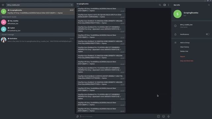
Task: Click bot icon before mybot name
Action: click(x=9, y=28)
